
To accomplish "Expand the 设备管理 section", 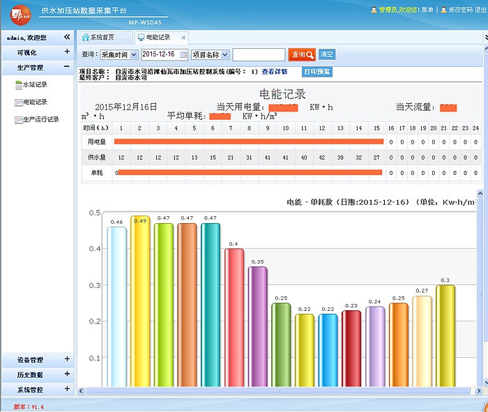I will 67,360.
